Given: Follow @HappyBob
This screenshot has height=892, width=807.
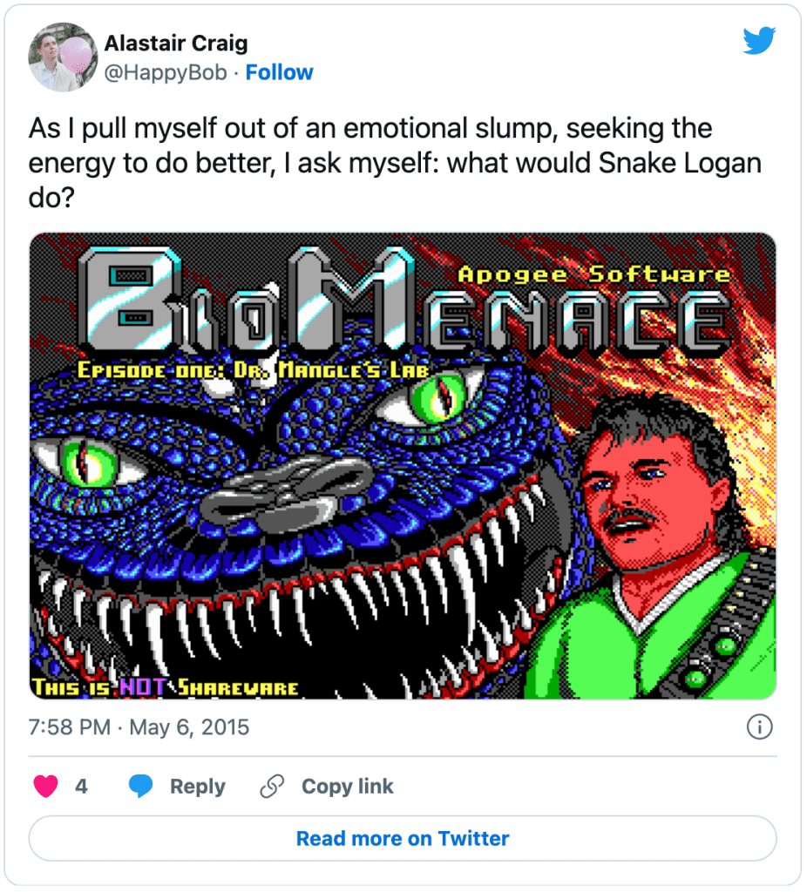Looking at the screenshot, I should pos(279,72).
